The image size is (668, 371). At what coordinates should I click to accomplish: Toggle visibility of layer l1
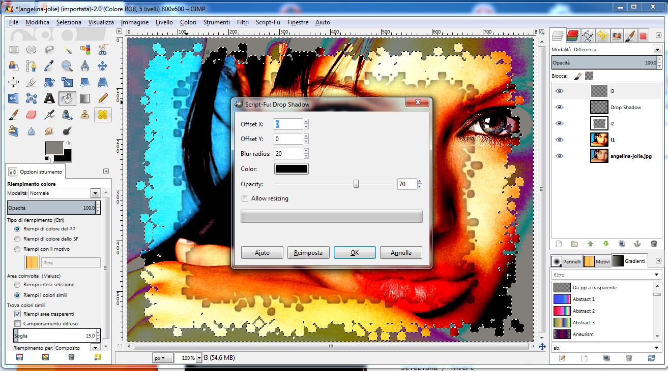[560, 140]
